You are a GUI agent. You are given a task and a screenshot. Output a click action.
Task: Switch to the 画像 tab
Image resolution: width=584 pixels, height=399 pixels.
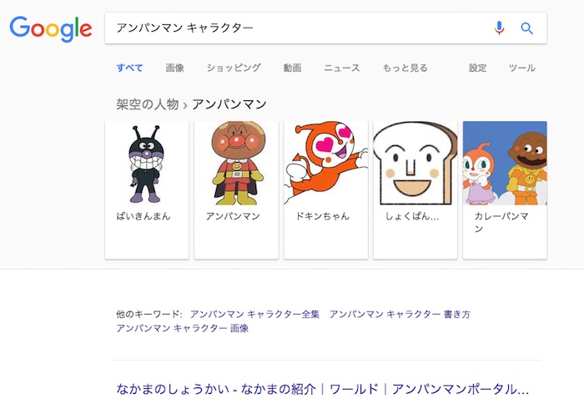point(174,68)
